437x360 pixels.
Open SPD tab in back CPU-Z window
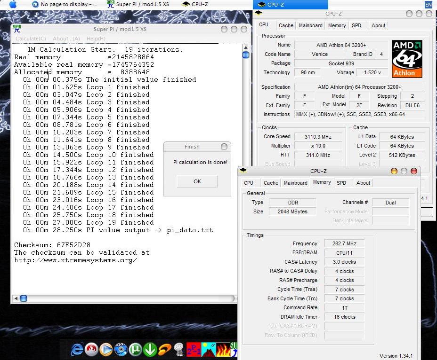[356, 25]
